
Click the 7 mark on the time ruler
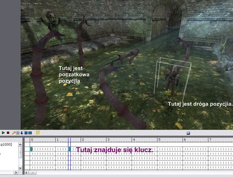tap(210, 140)
